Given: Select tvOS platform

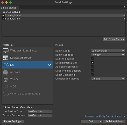Looking at the screenshot, I should click(x=27, y=86).
